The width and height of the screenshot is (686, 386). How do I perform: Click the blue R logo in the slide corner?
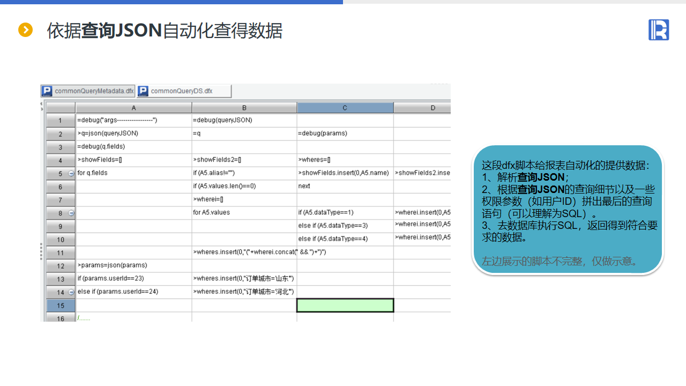click(659, 29)
